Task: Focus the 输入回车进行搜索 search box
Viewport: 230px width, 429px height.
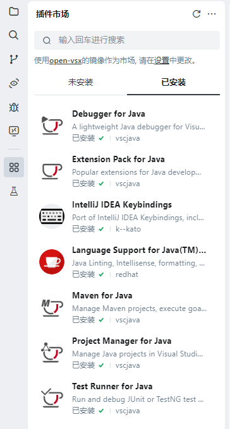Action: [x=127, y=40]
